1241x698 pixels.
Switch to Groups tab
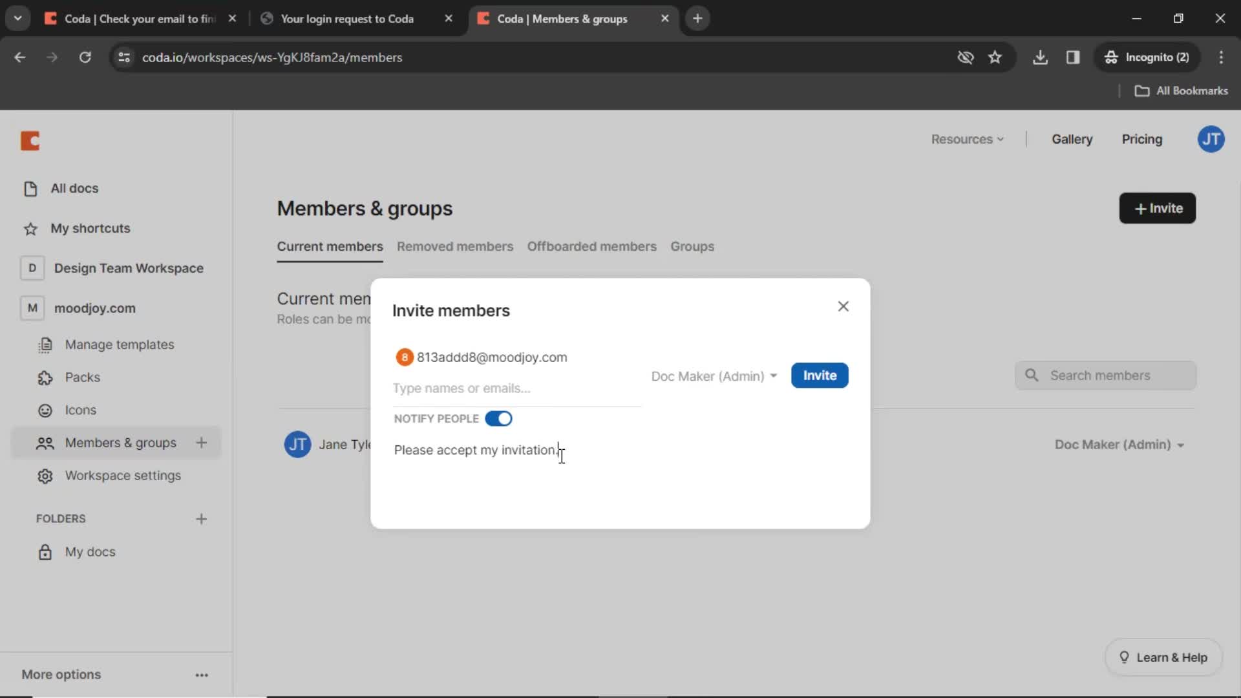(692, 246)
